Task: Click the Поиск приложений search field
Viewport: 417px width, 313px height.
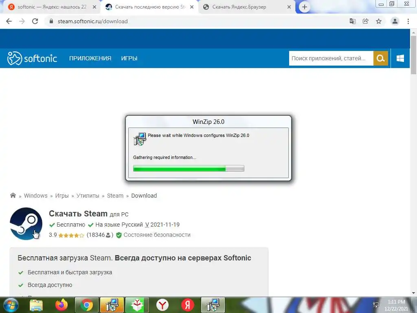Action: coord(331,58)
